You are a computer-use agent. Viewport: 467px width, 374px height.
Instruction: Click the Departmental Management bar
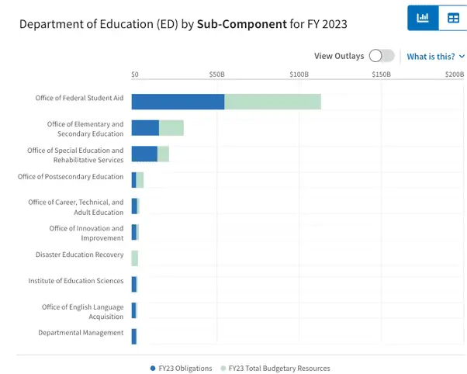click(134, 336)
